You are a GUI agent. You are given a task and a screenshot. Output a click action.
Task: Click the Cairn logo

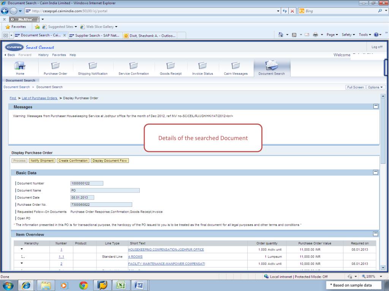point(14,47)
